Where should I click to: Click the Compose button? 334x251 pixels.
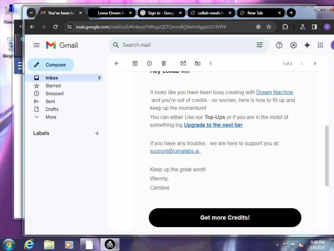point(51,65)
